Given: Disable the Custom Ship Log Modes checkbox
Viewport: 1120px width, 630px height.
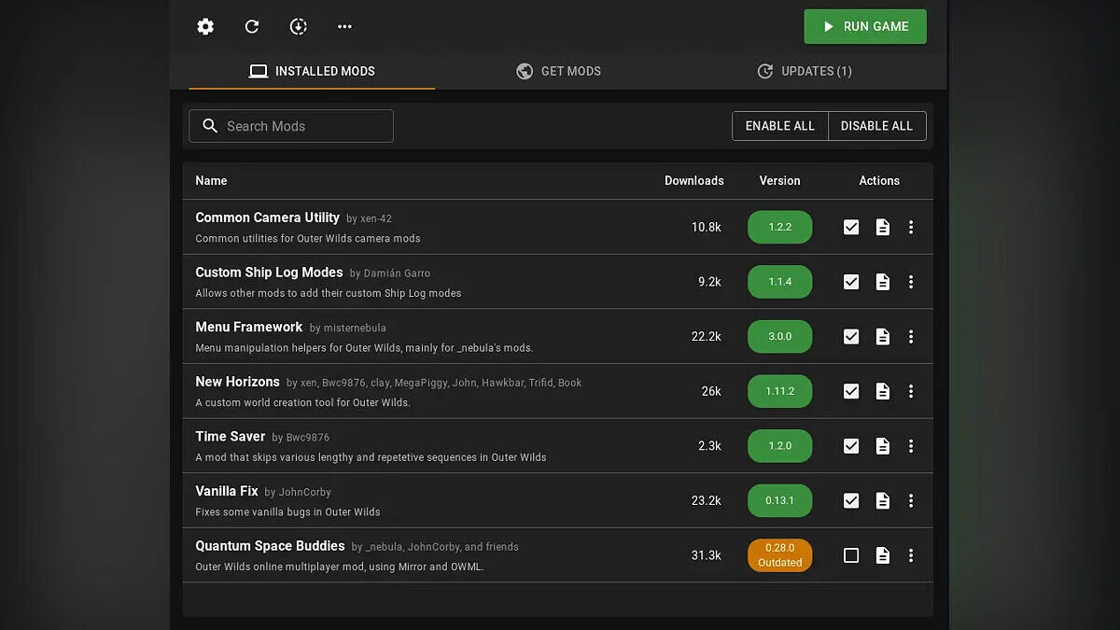Looking at the screenshot, I should point(851,282).
